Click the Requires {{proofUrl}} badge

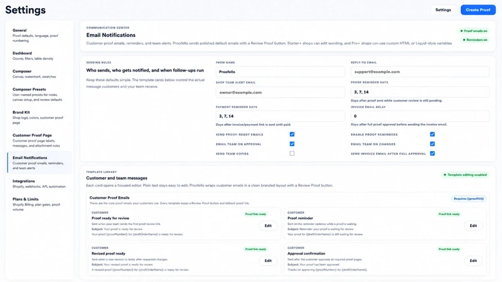point(469,199)
